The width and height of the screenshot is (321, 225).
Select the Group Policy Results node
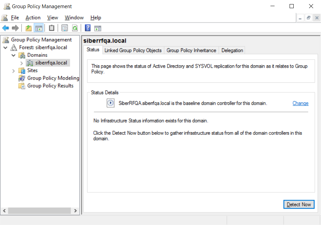coord(50,86)
